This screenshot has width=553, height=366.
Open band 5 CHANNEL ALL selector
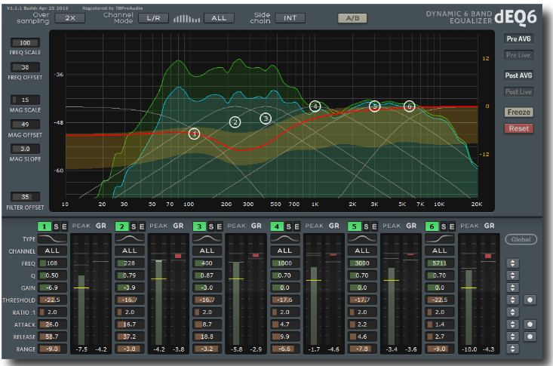(362, 251)
